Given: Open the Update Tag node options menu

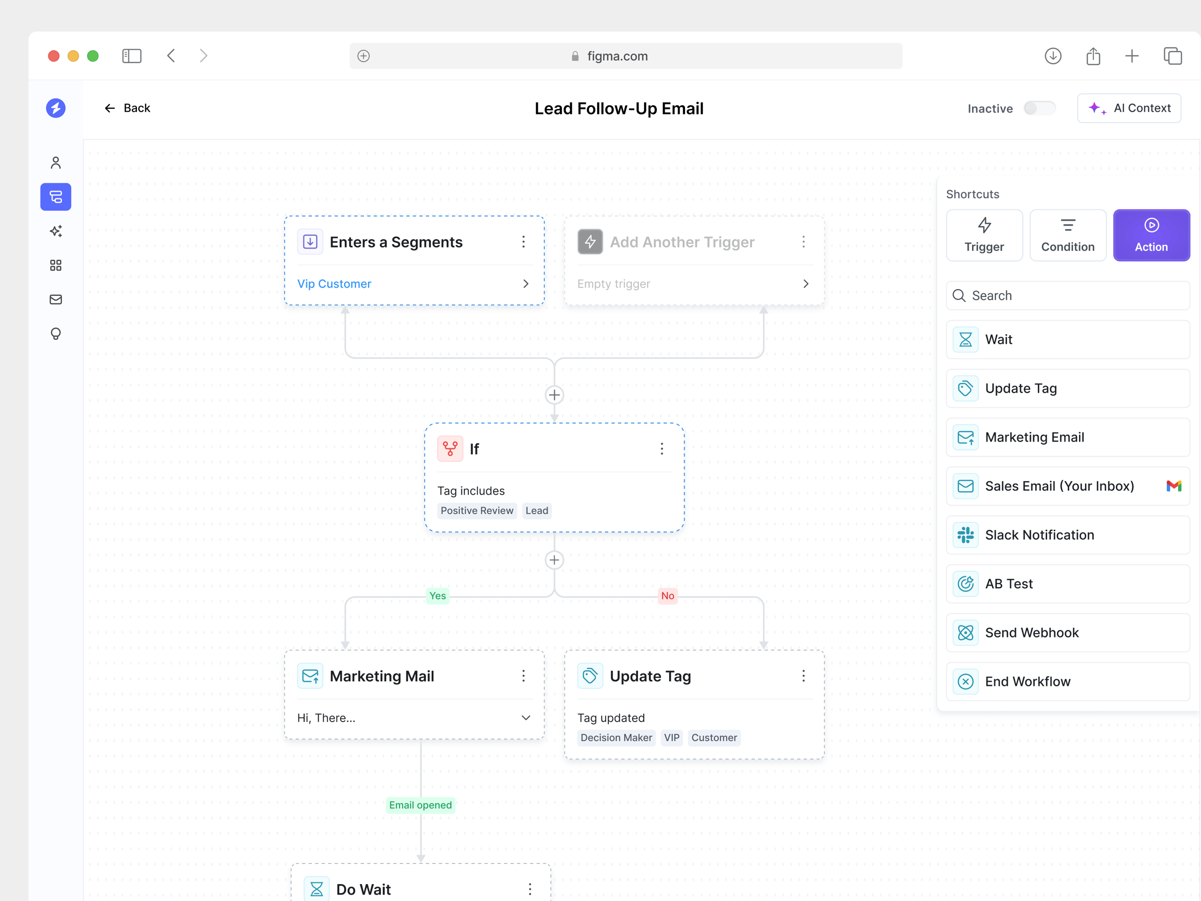Looking at the screenshot, I should click(804, 676).
